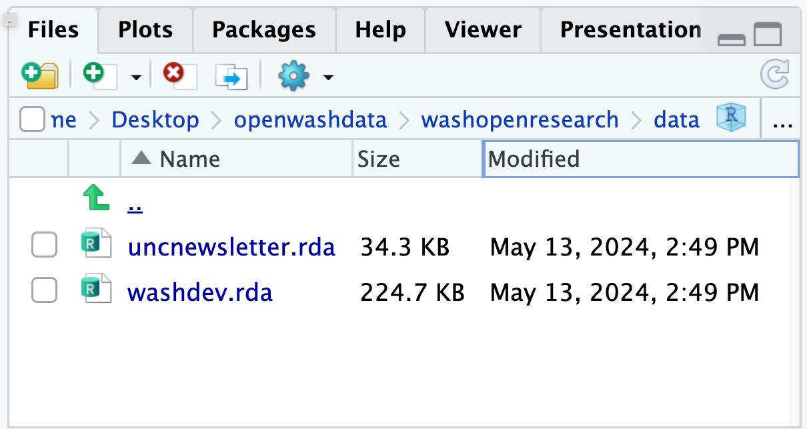Check the box beside uncnewsletter.rda
This screenshot has height=429, width=807.
(x=45, y=246)
